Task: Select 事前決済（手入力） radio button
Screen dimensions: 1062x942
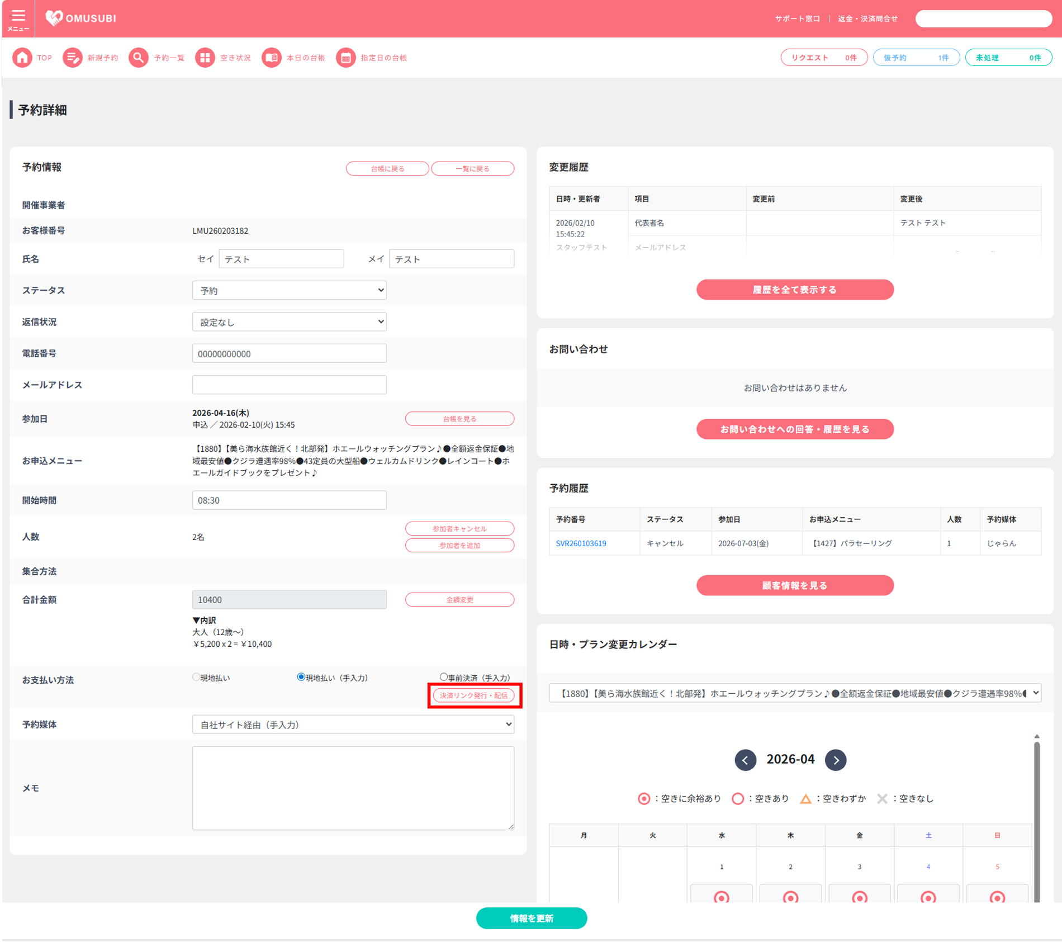Action: (444, 677)
